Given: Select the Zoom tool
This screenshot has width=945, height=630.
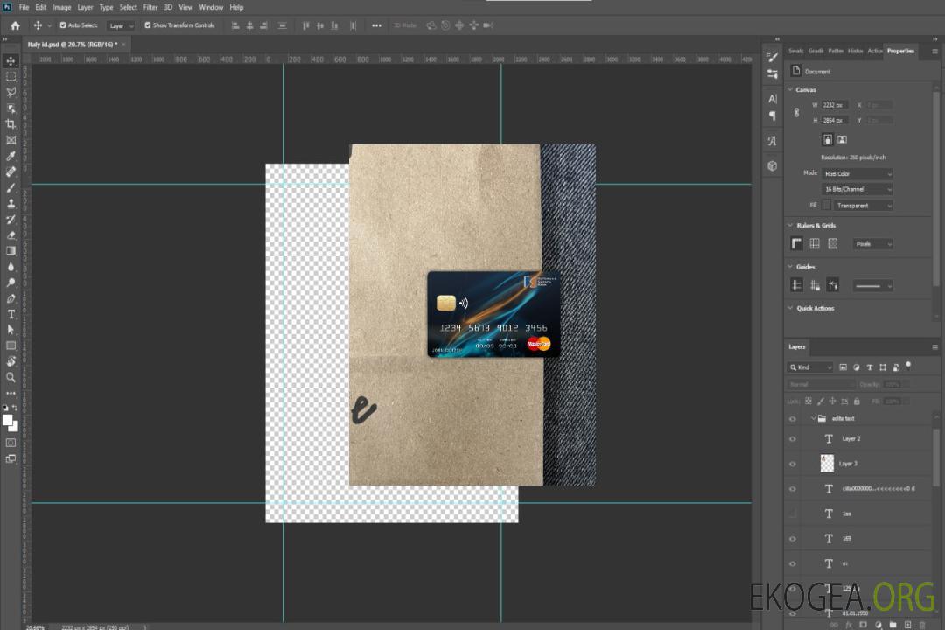Looking at the screenshot, I should pyautogui.click(x=11, y=377).
